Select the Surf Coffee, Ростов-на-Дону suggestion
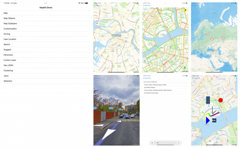The height and width of the screenshot is (148, 240). [165, 93]
